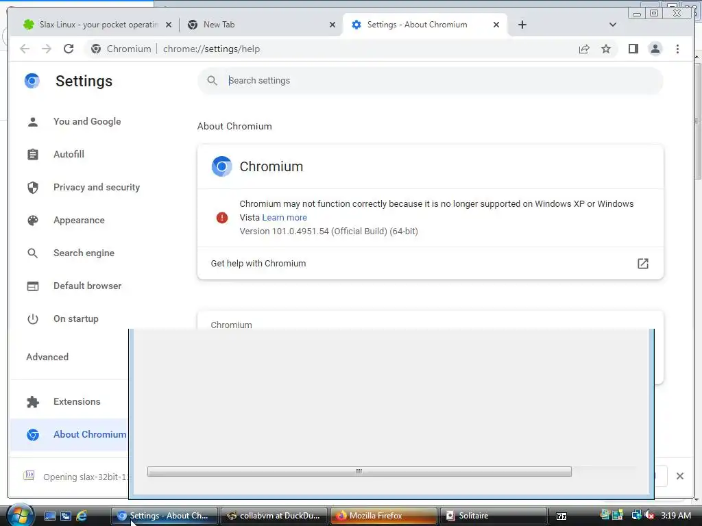
Task: Click Switch between windows quick launch icon
Action: (x=66, y=516)
